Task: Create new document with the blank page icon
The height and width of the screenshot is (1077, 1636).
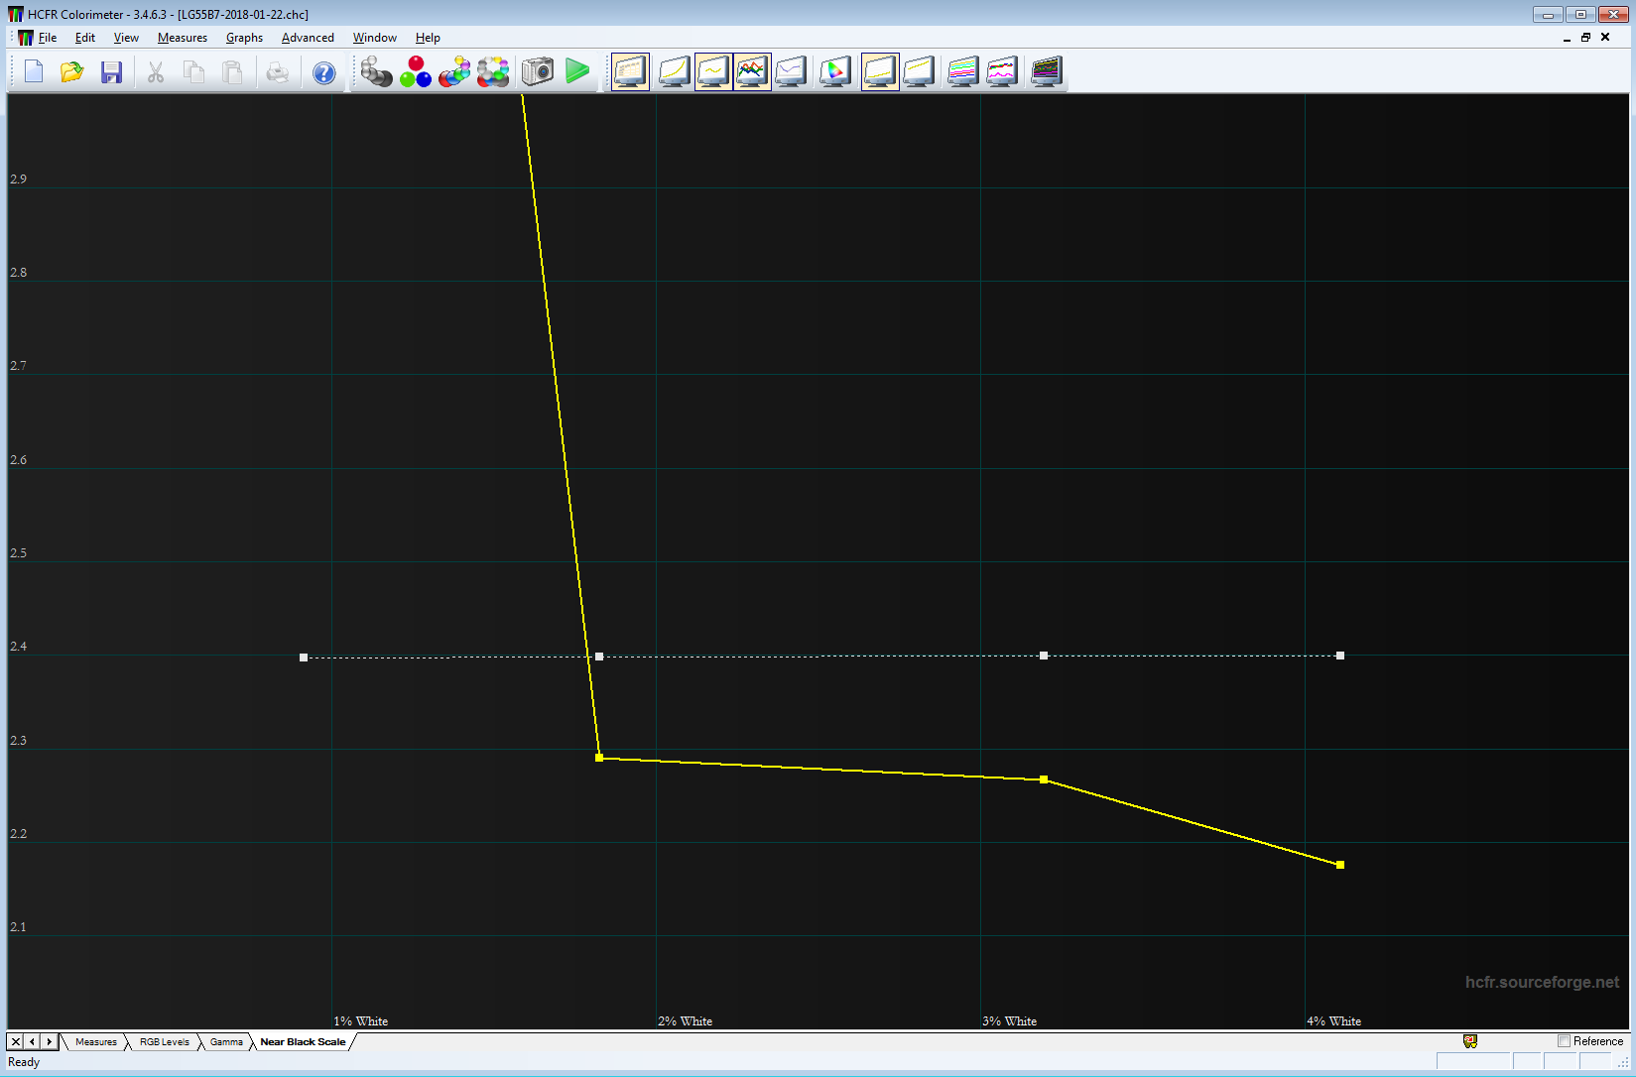Action: coord(34,72)
